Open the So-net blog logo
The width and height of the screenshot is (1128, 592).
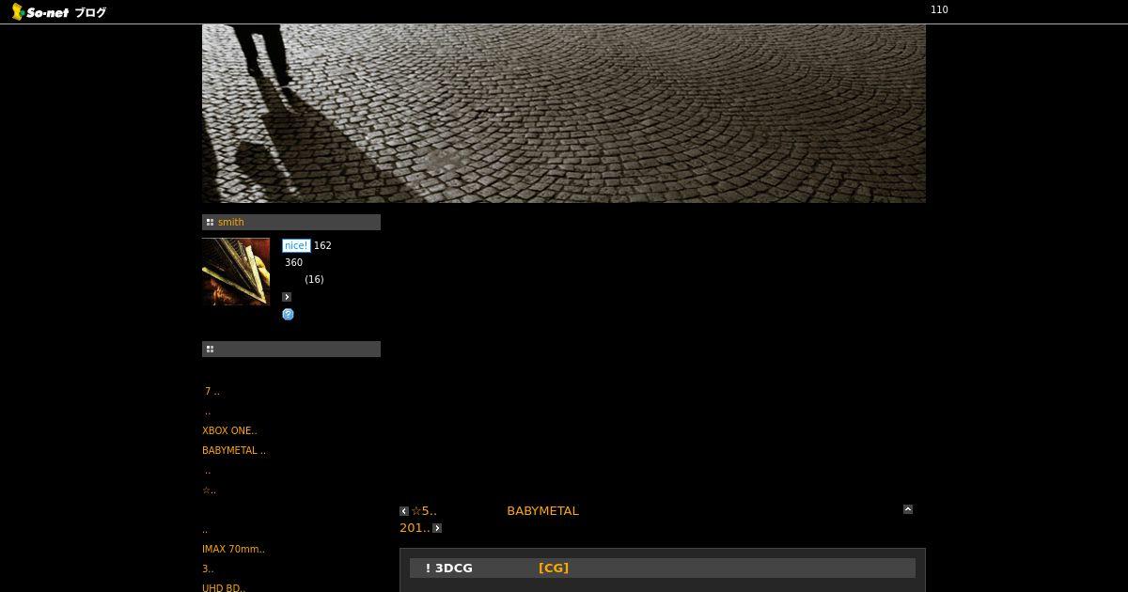pyautogui.click(x=58, y=12)
